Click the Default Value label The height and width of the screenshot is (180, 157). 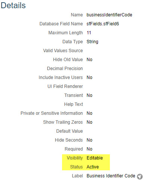[70, 131]
